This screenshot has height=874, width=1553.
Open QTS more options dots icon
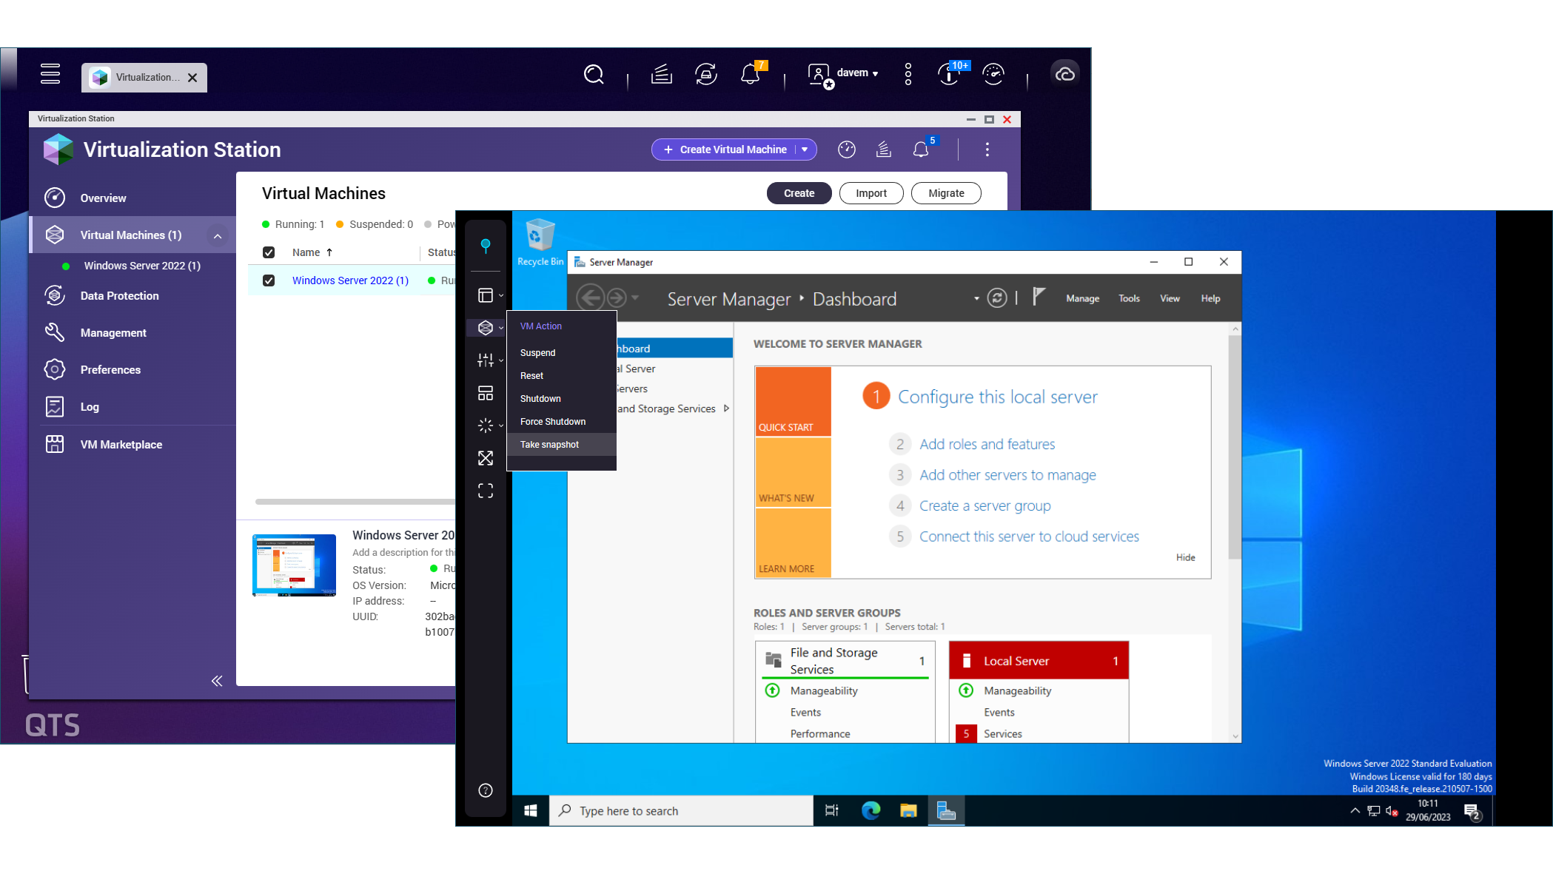[908, 74]
